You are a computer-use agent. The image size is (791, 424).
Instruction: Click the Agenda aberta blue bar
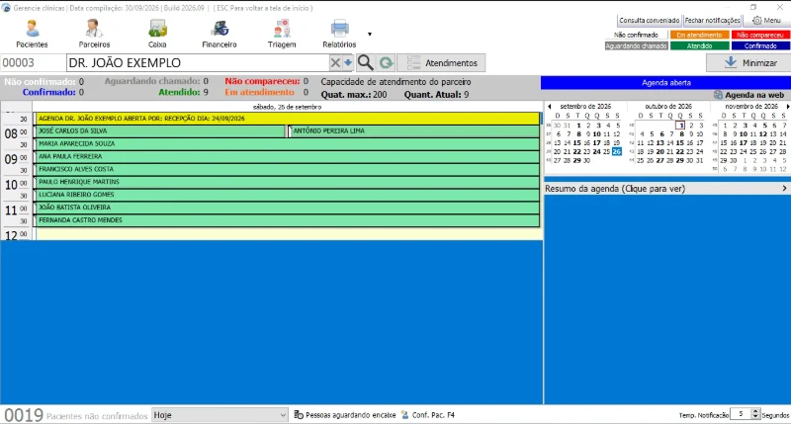tap(665, 83)
